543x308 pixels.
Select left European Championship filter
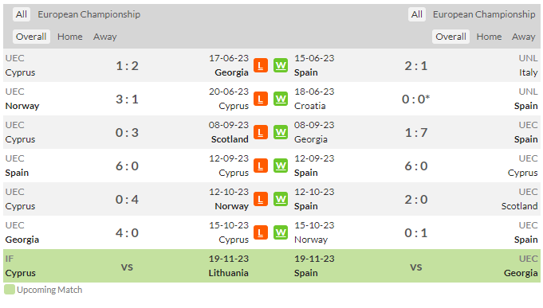pos(89,14)
